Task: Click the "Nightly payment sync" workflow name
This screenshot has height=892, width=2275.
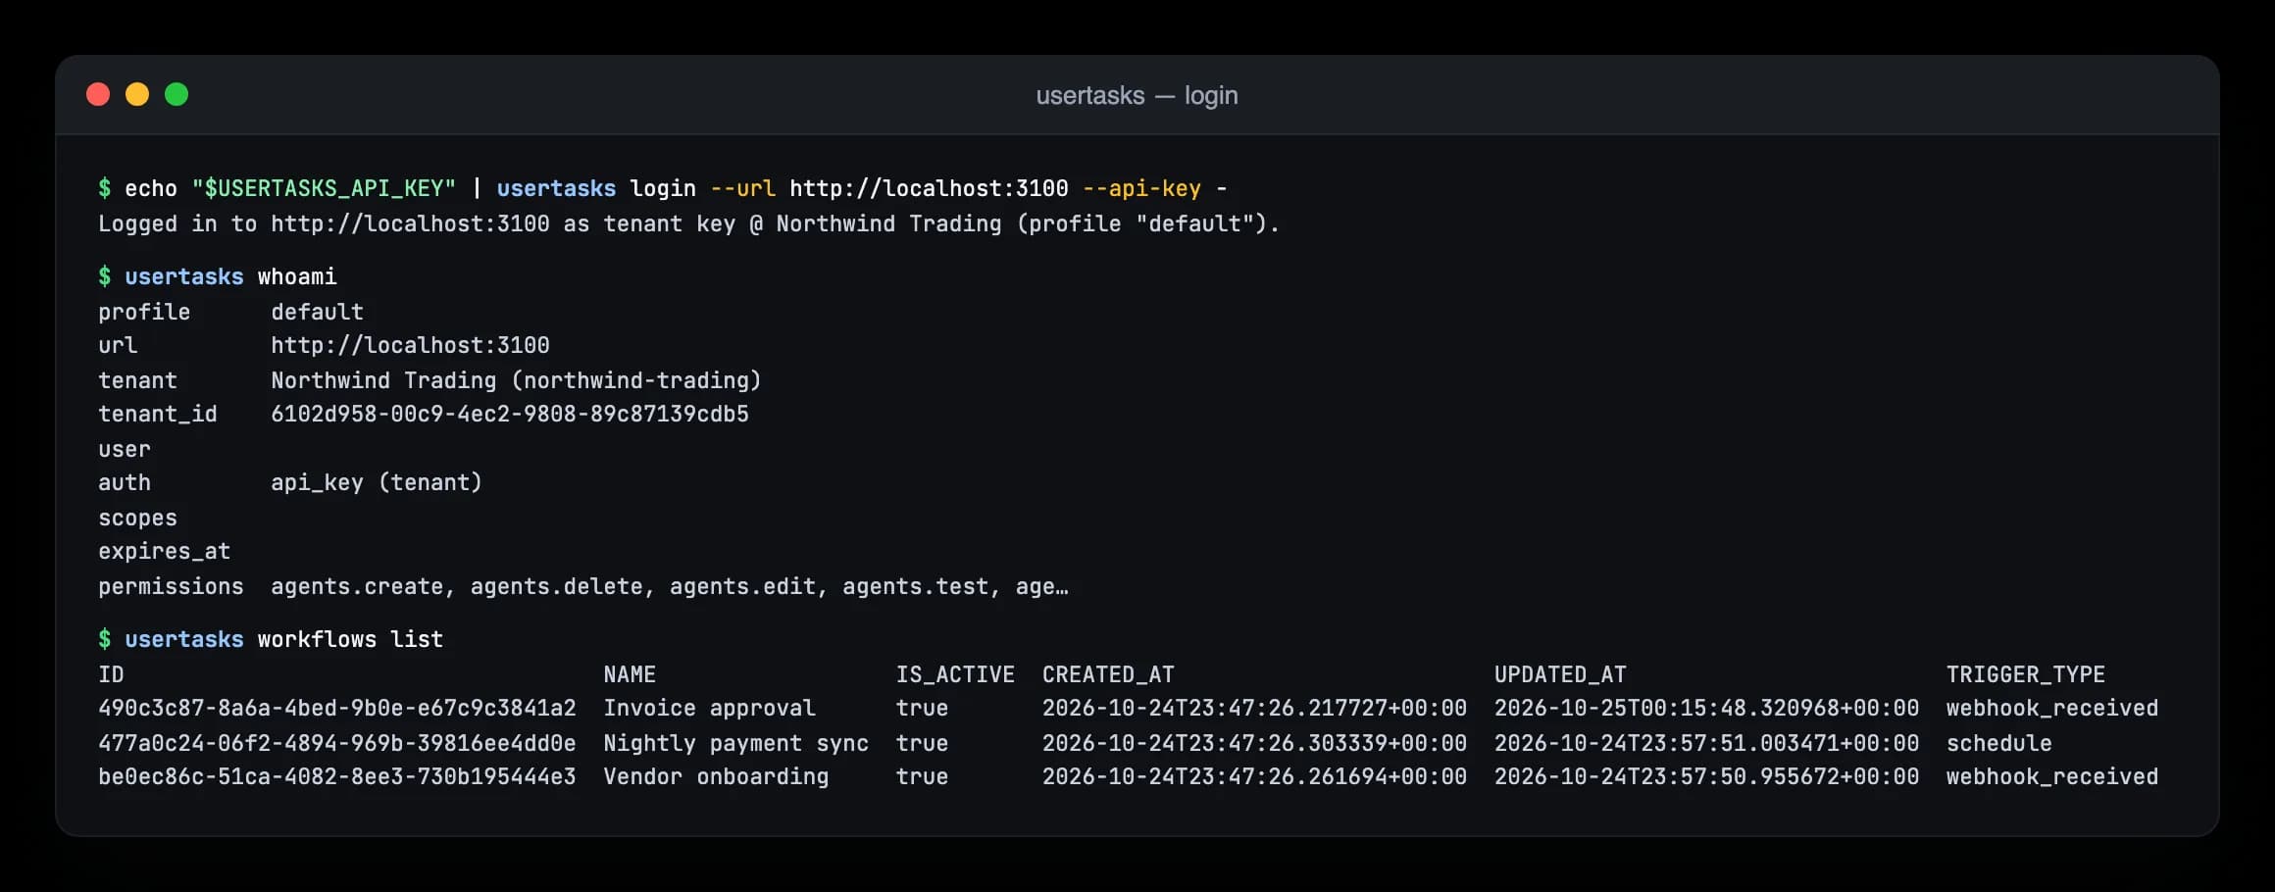Action: 735,743
